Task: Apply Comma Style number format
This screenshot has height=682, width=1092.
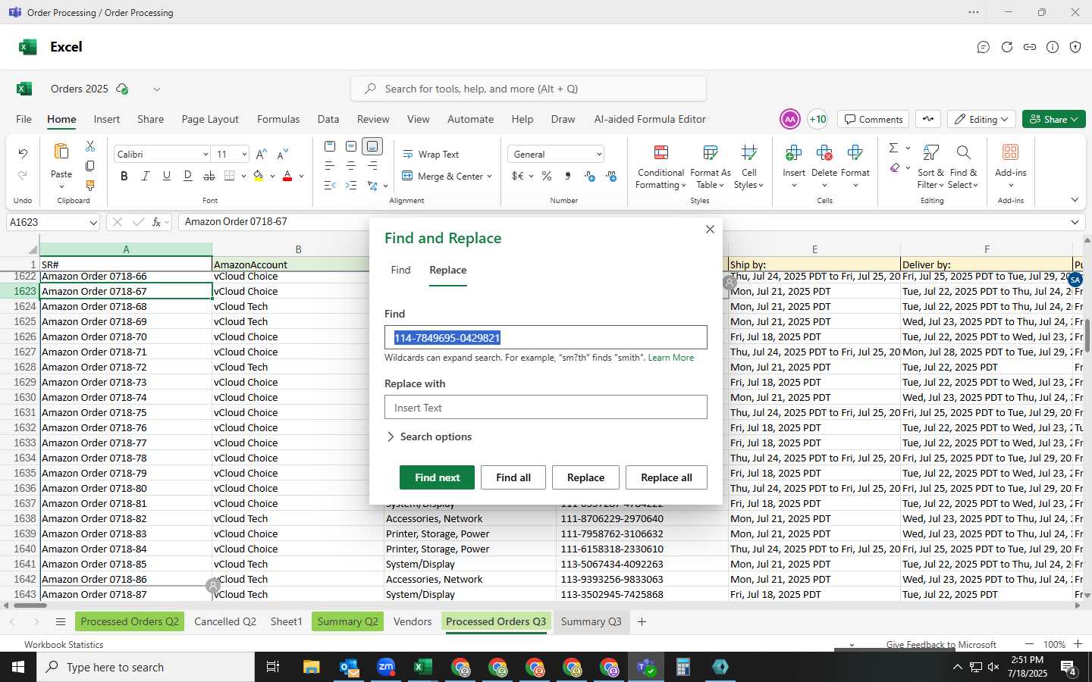Action: coord(568,176)
